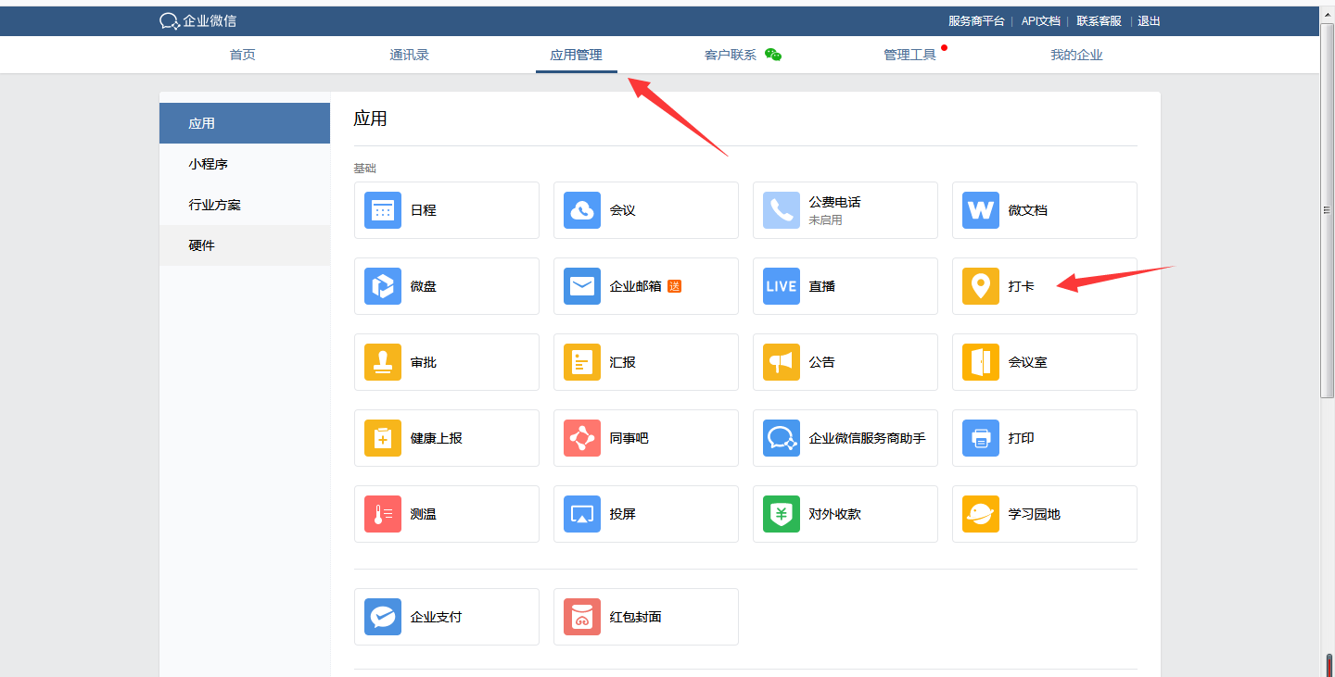The width and height of the screenshot is (1335, 677).
Task: Click the 对外收款 label
Action: (834, 514)
